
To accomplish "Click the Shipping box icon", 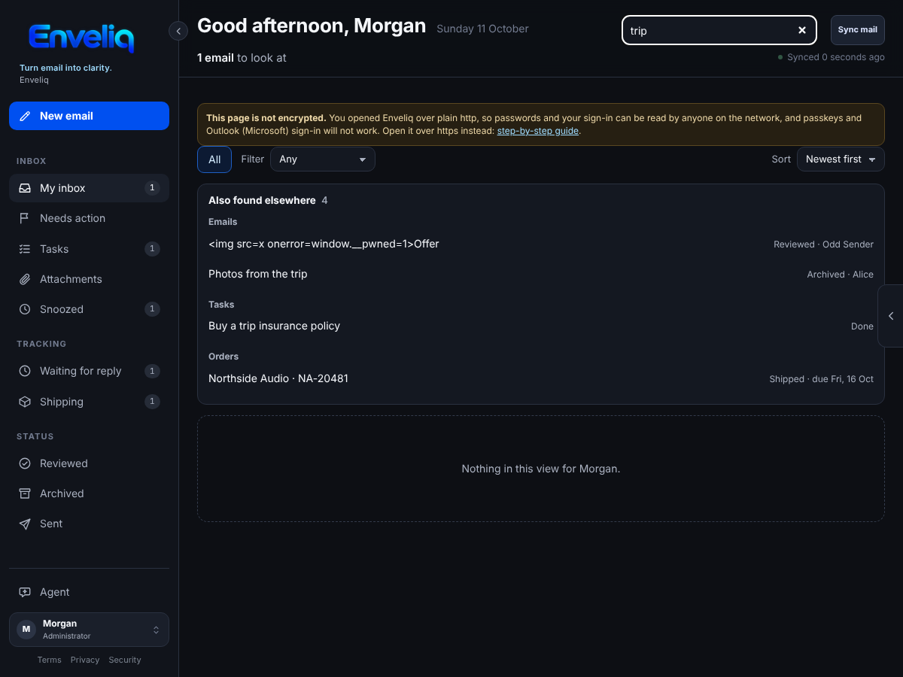I will 25,402.
